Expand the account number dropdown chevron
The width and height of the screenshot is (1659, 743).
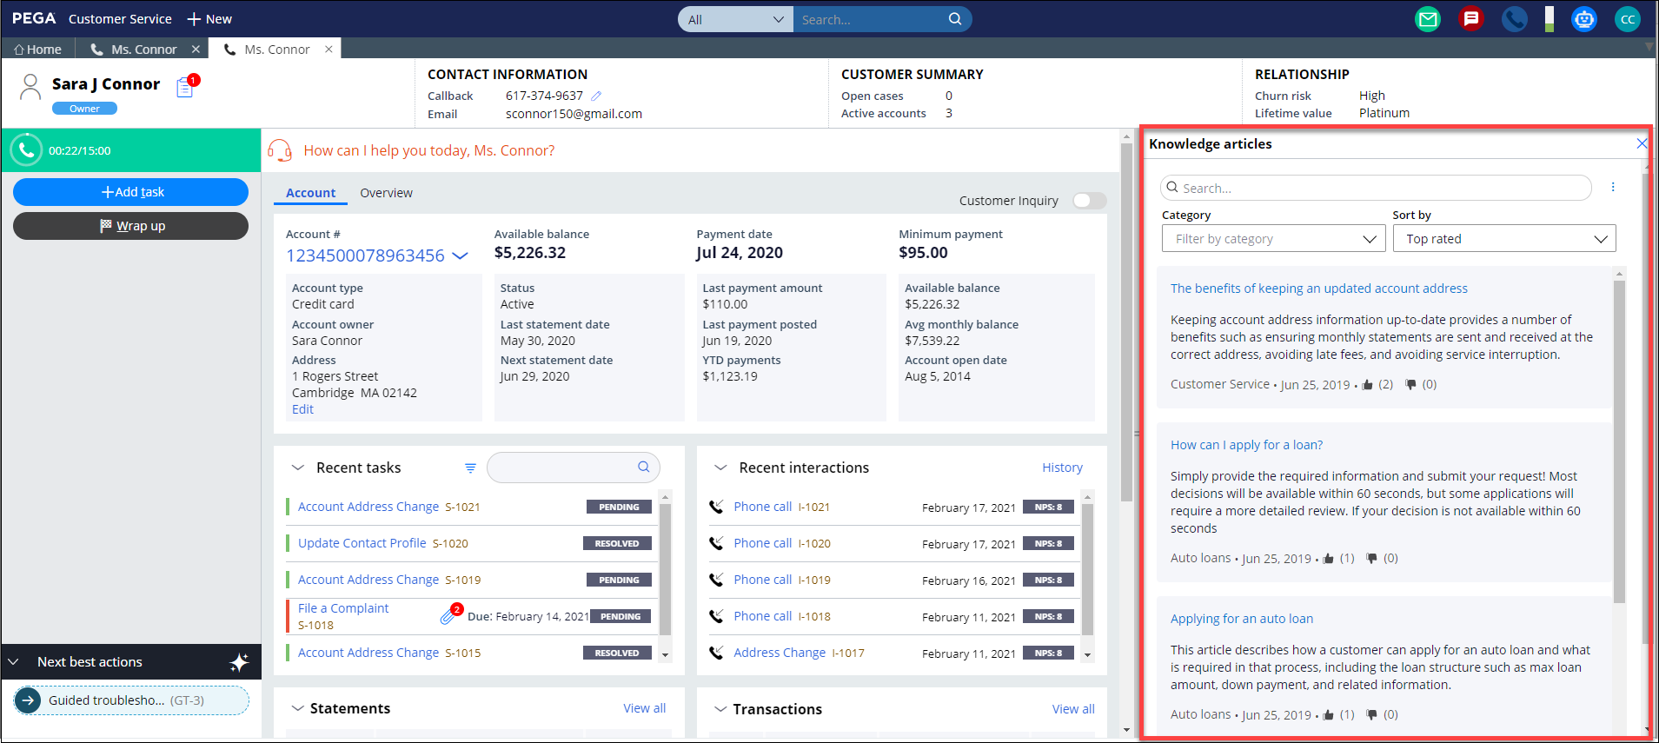pos(461,255)
